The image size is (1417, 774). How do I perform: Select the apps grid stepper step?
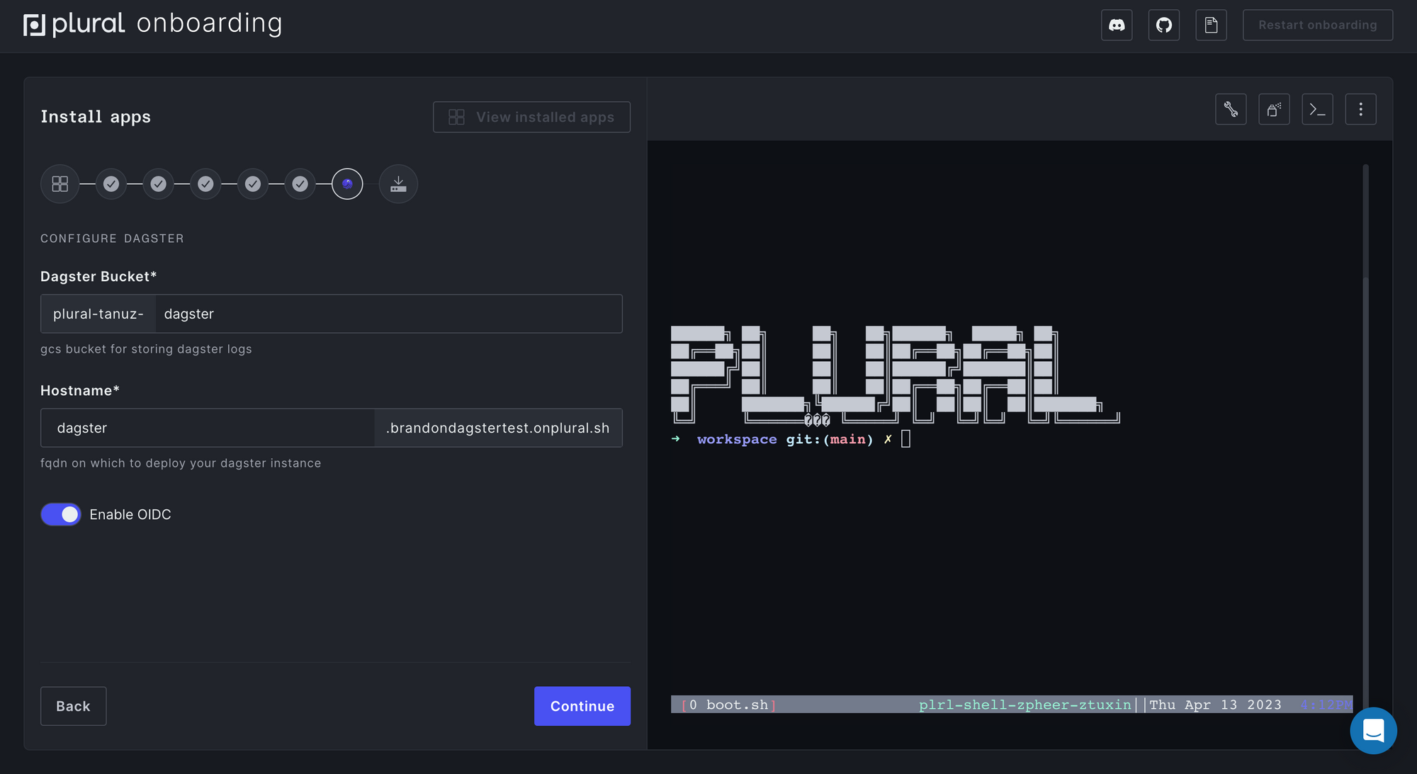click(60, 184)
